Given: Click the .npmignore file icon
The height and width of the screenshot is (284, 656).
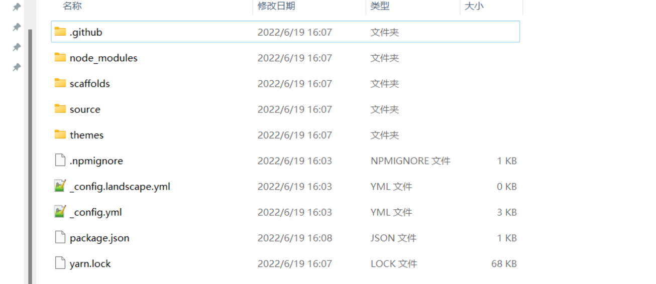Looking at the screenshot, I should pos(60,161).
